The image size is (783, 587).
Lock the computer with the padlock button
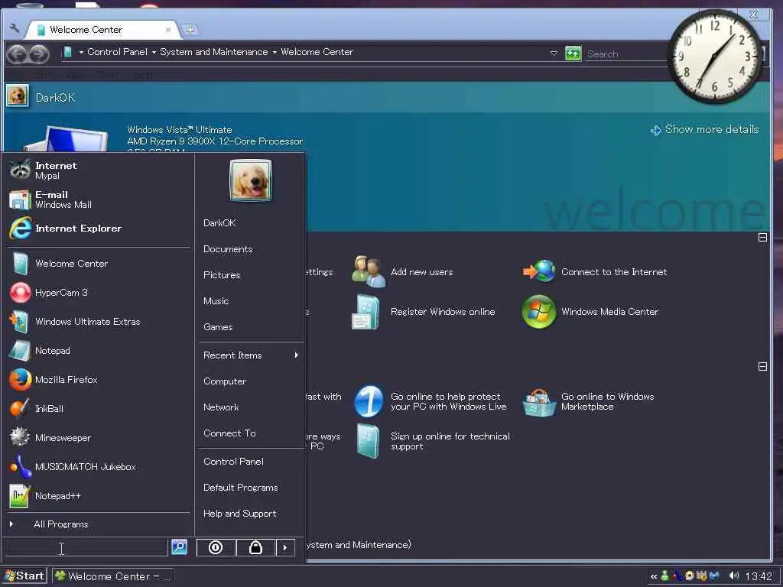(x=255, y=547)
